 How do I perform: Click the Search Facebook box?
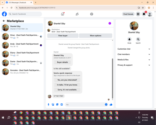pyautogui.click(x=25, y=14)
